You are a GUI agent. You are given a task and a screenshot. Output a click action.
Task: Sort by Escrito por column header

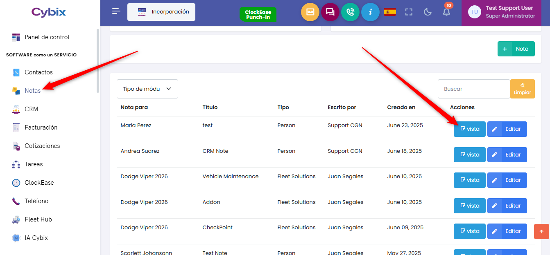(x=342, y=107)
